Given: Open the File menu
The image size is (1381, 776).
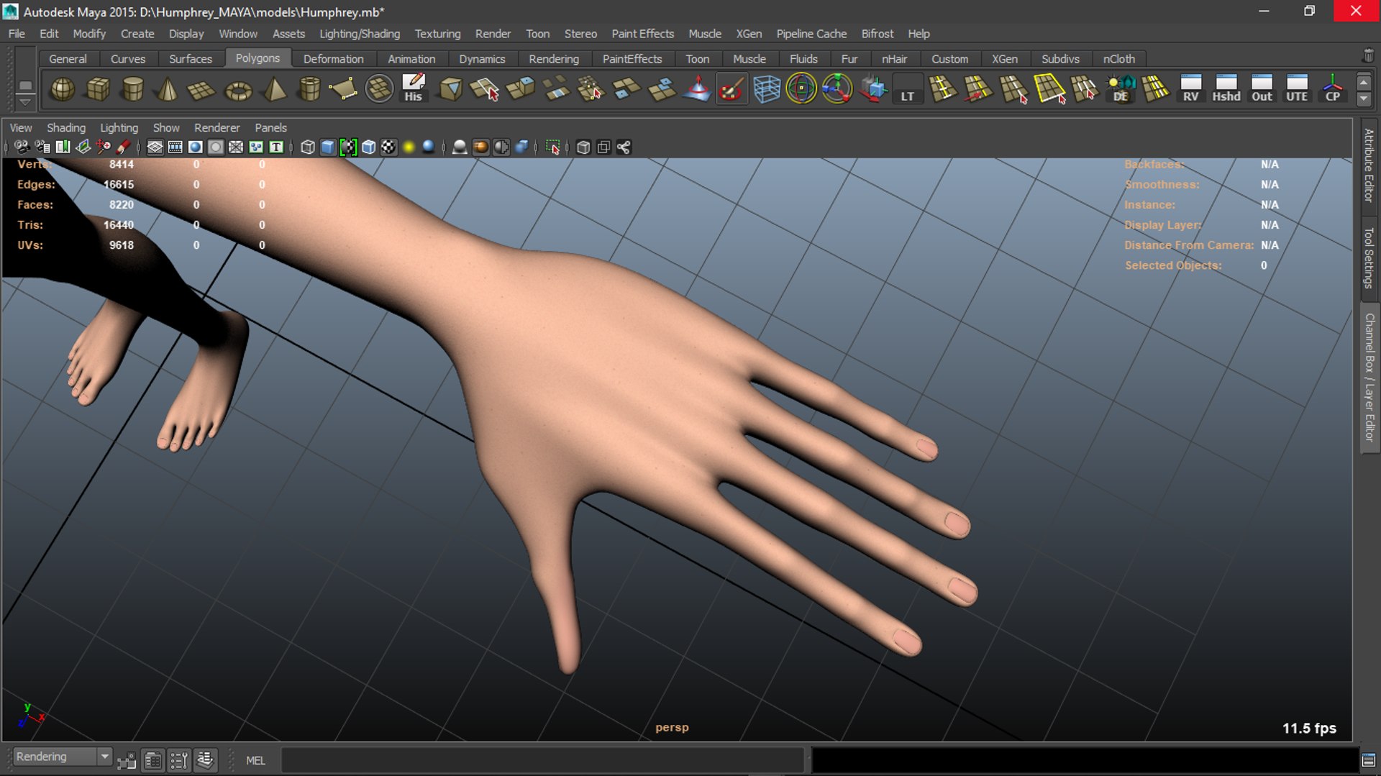Looking at the screenshot, I should click(17, 34).
